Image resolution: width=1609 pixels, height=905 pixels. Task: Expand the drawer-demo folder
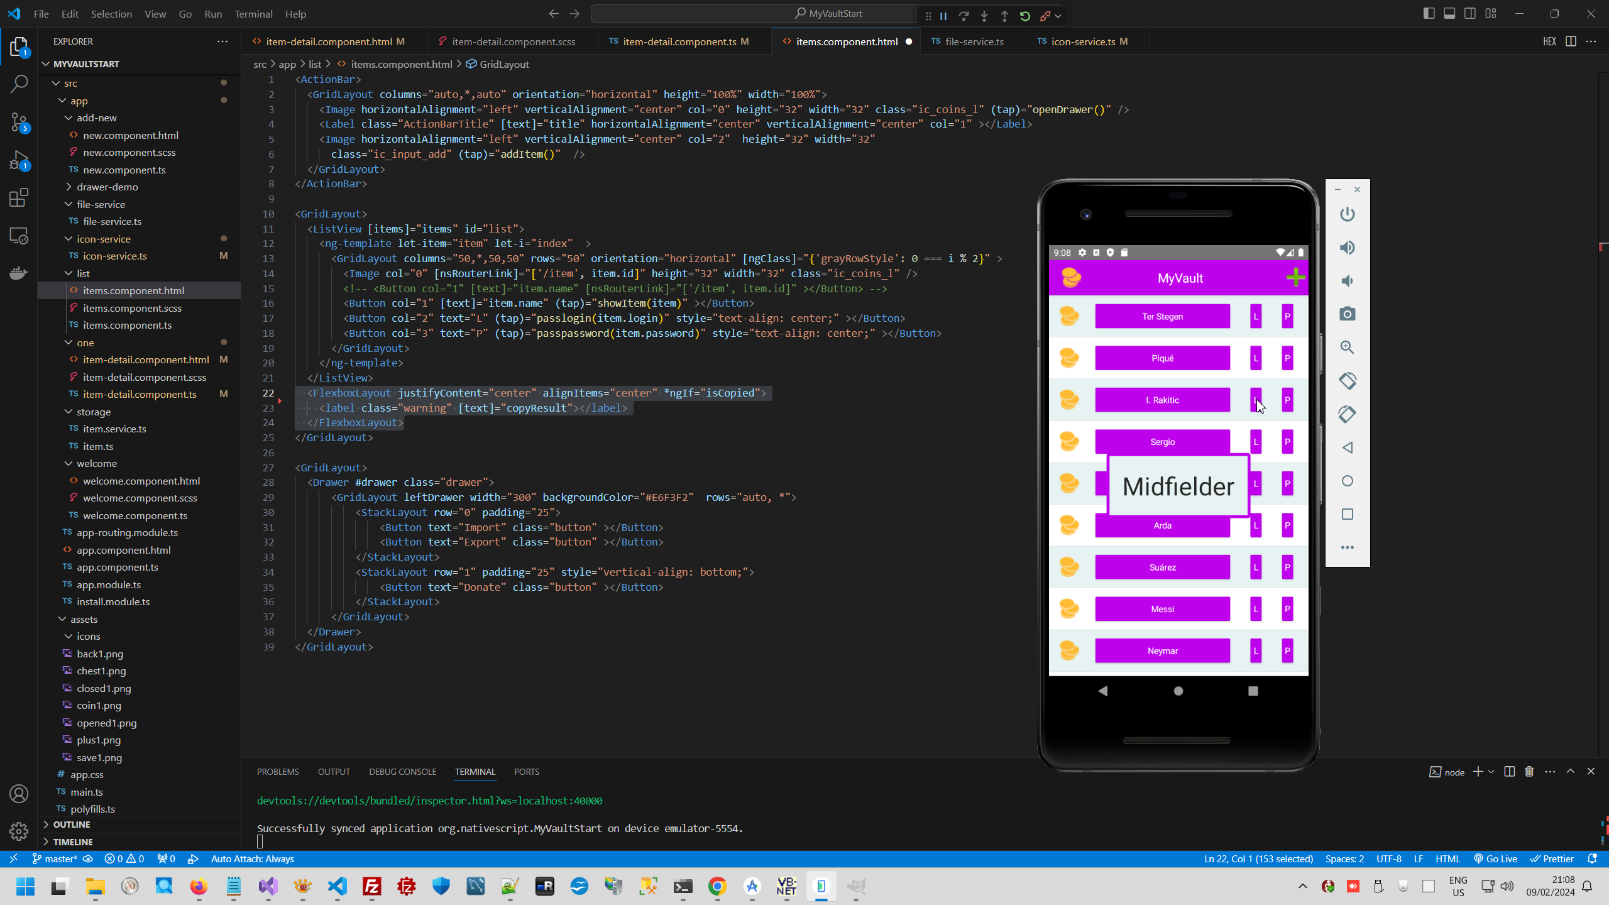(107, 187)
